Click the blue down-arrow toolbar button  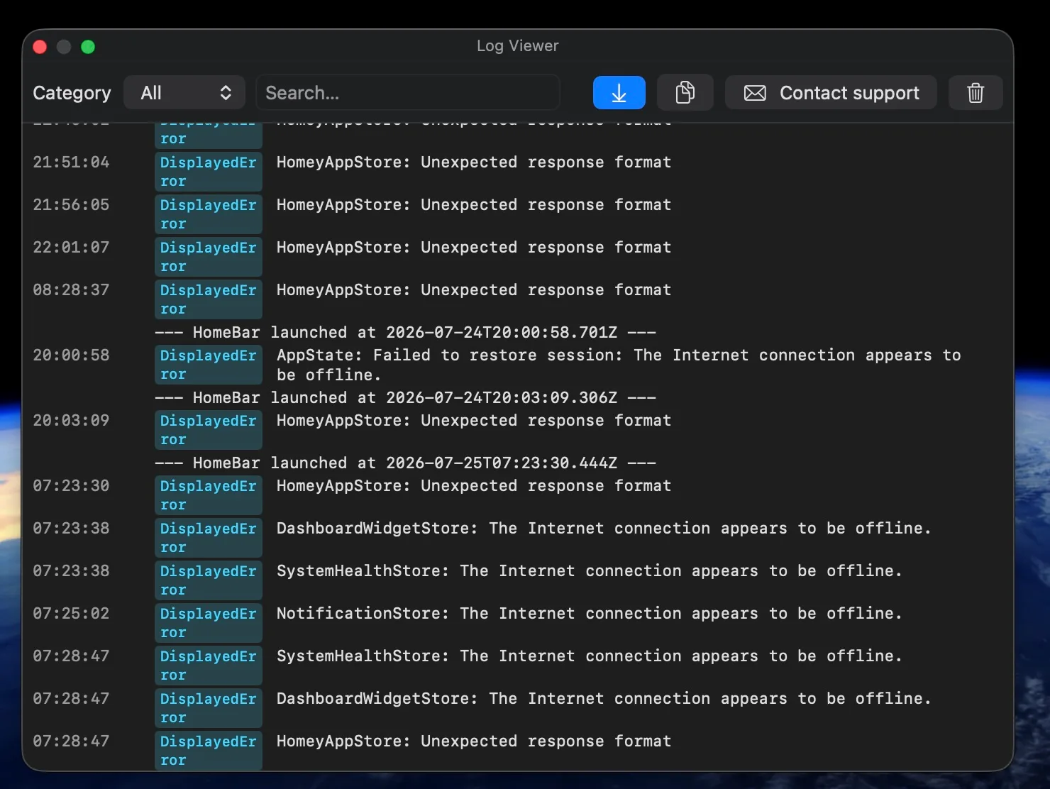[619, 93]
